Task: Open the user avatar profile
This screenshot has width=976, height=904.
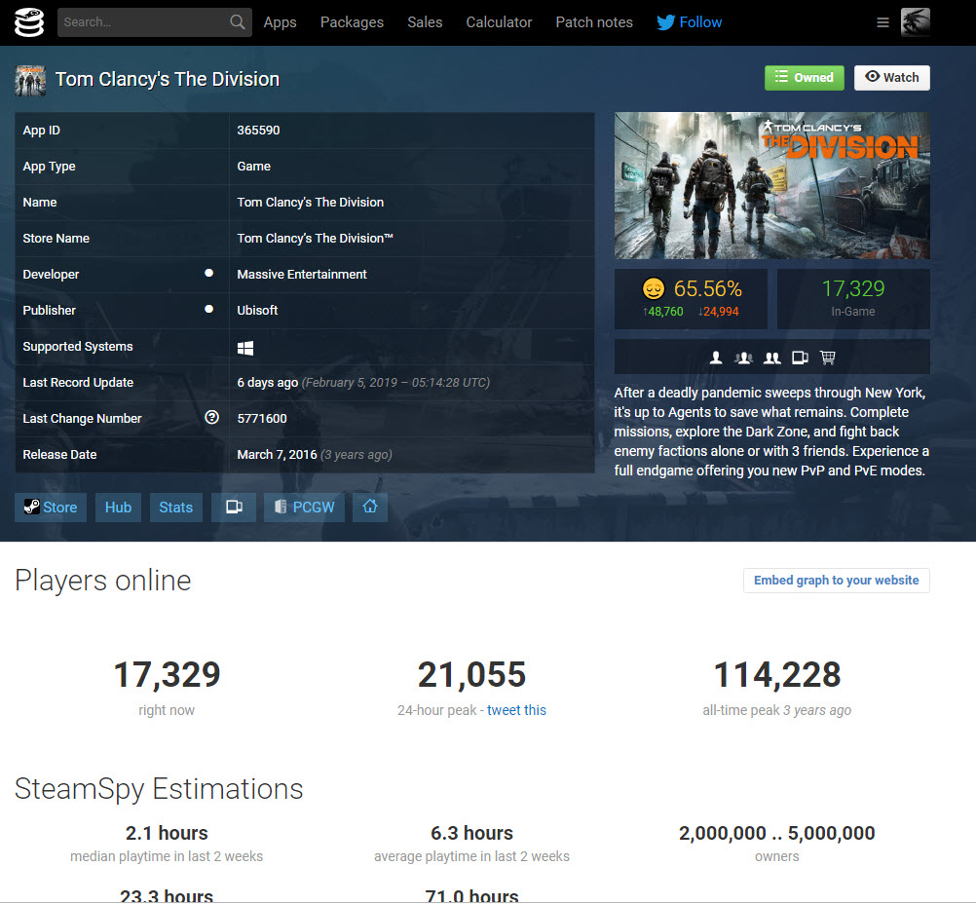Action: [x=915, y=22]
